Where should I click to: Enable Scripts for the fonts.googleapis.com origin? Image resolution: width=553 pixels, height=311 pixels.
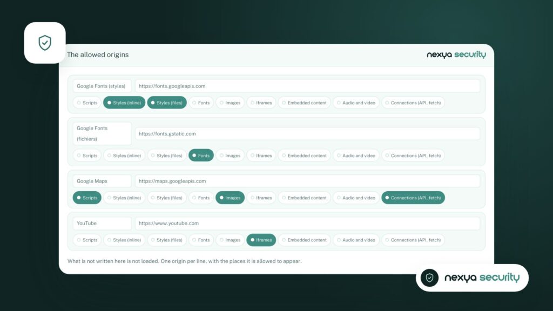(87, 103)
